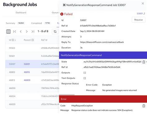Close the job 53007 detail panel

click(x=143, y=3)
